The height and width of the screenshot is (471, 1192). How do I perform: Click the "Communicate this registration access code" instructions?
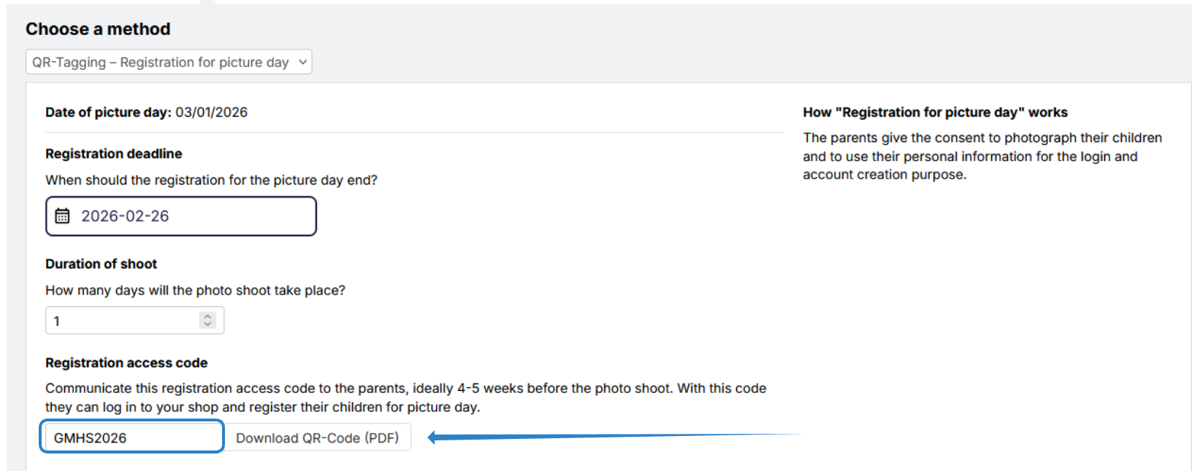(405, 397)
